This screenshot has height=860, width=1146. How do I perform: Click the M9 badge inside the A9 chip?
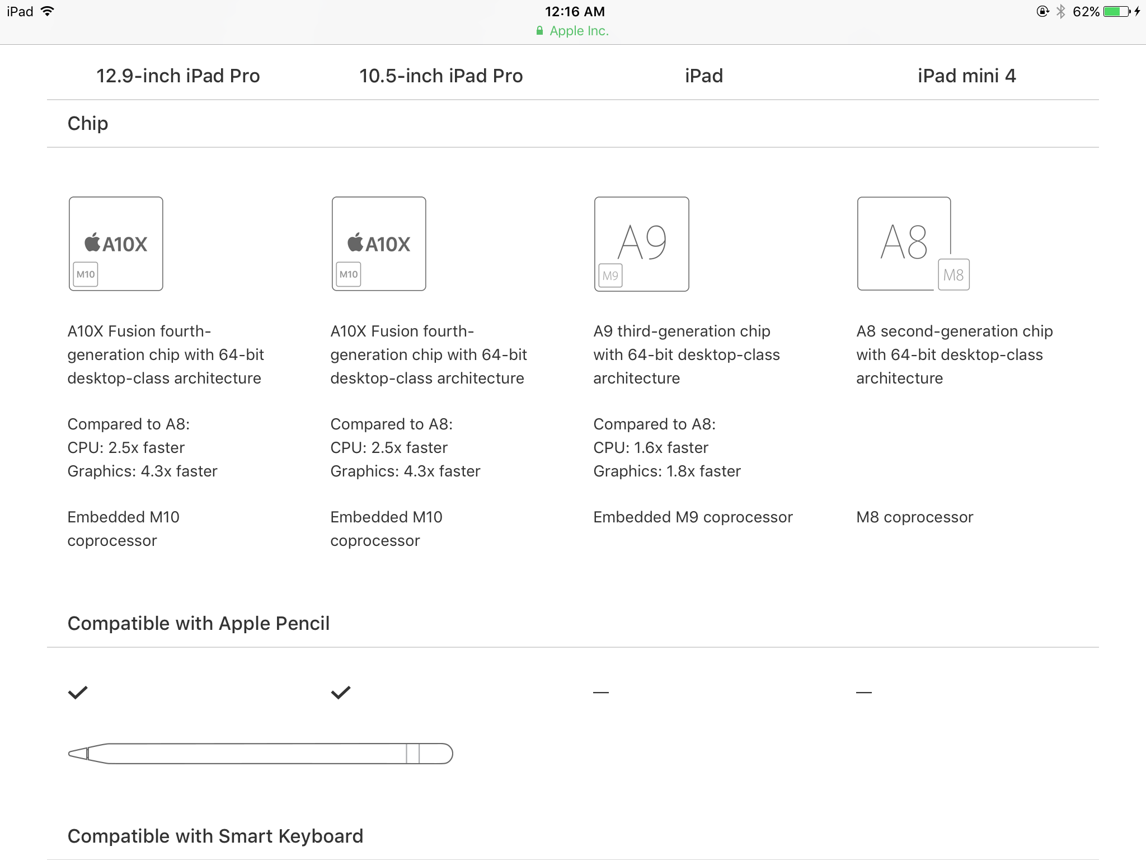(610, 275)
